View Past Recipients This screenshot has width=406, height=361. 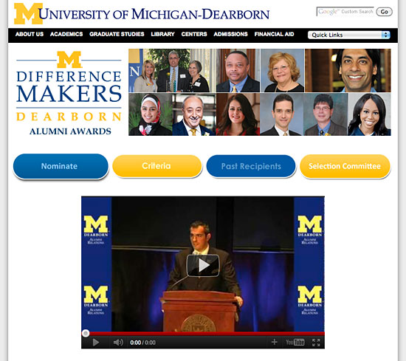coord(251,166)
